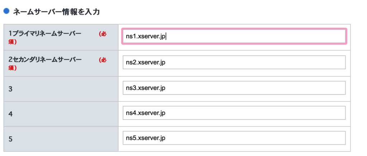The image size is (367, 156).
Task: Click the row label numbered 5
Action: pos(10,140)
